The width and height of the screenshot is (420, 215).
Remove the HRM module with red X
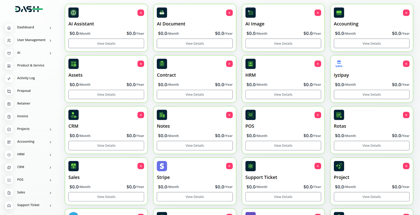pos(318,64)
